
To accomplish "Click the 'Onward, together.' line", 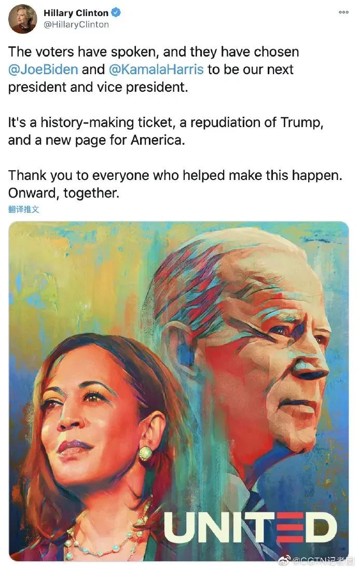I will point(63,193).
